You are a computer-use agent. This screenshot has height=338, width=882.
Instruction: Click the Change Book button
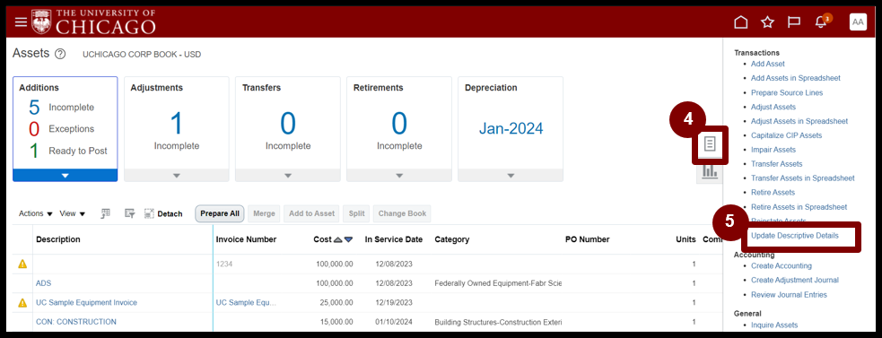[x=402, y=213]
